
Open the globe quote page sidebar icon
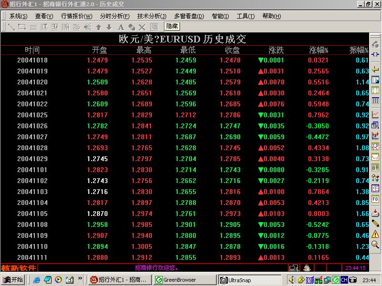click(x=375, y=80)
